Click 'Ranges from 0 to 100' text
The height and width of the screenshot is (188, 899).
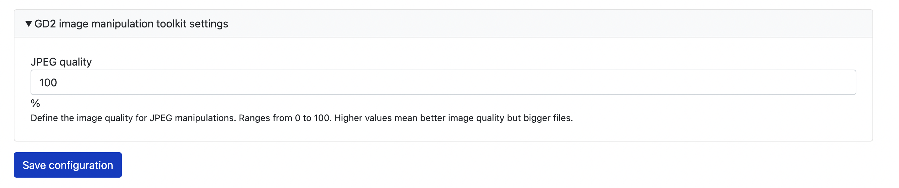click(x=284, y=118)
